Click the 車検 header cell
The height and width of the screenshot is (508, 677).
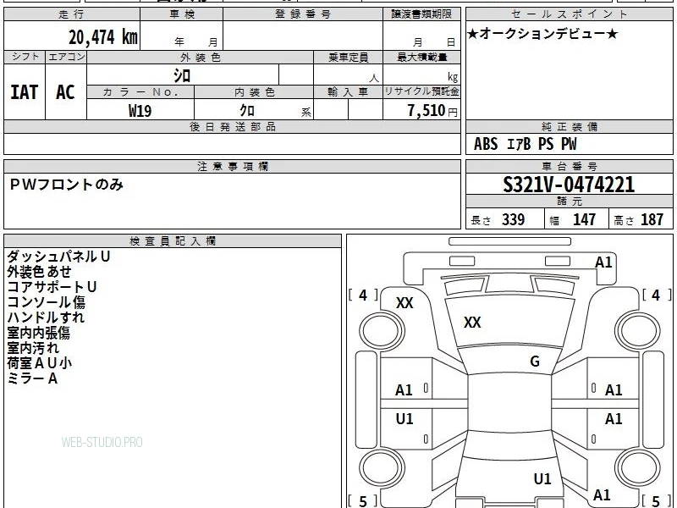point(182,14)
